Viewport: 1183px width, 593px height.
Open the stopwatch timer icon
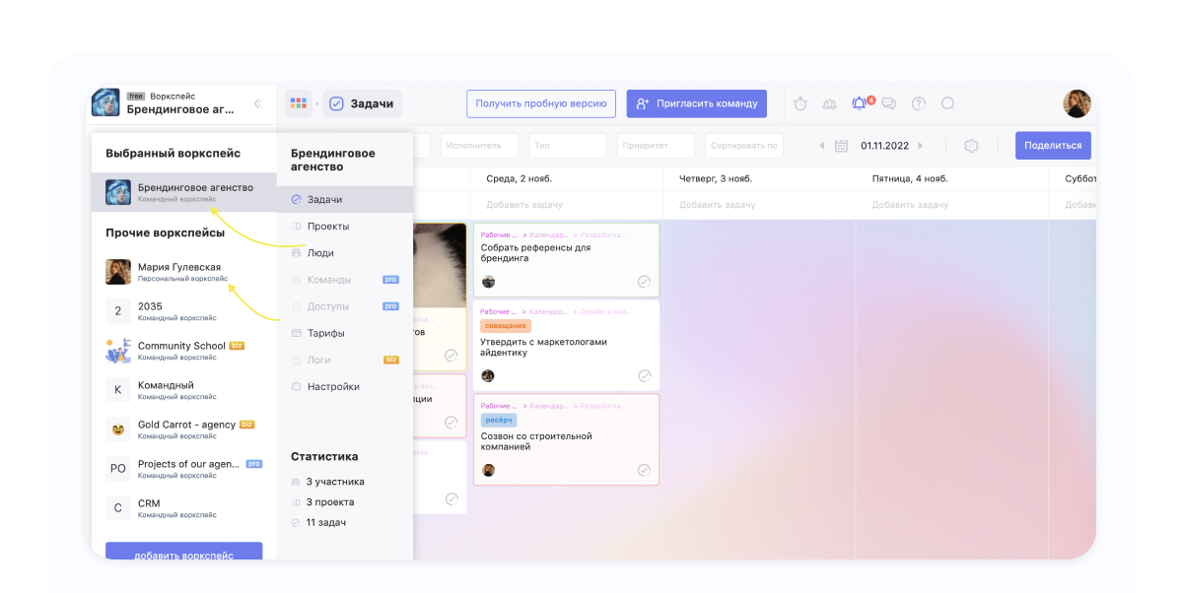click(800, 103)
